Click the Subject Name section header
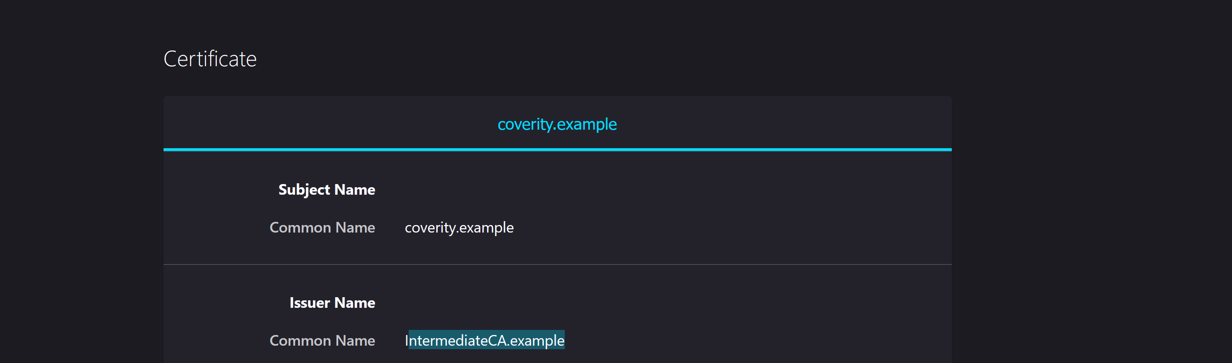Image resolution: width=1232 pixels, height=363 pixels. coord(327,190)
